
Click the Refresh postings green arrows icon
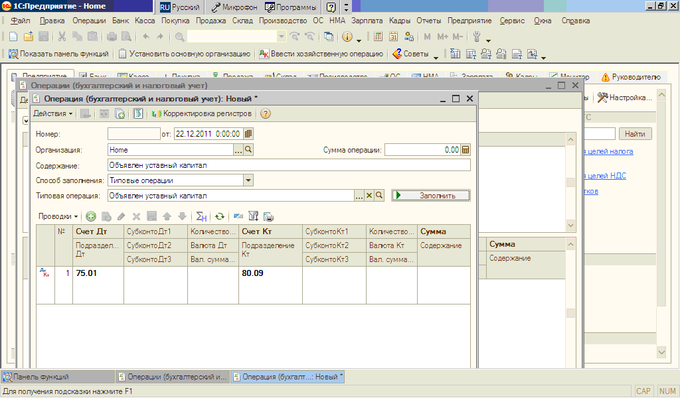coord(220,216)
